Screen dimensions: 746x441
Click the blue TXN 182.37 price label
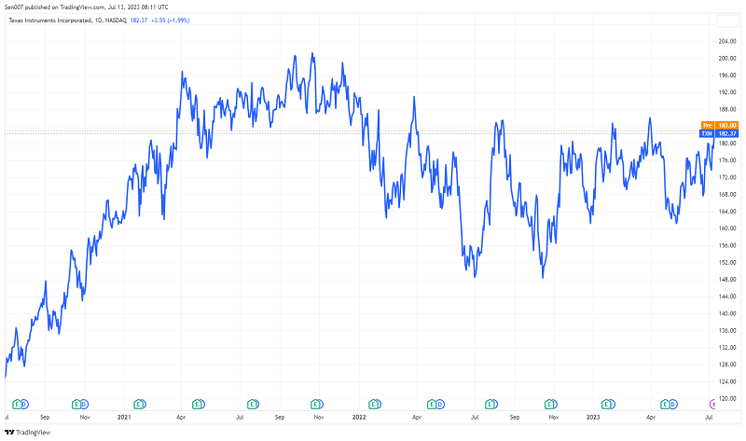point(719,133)
